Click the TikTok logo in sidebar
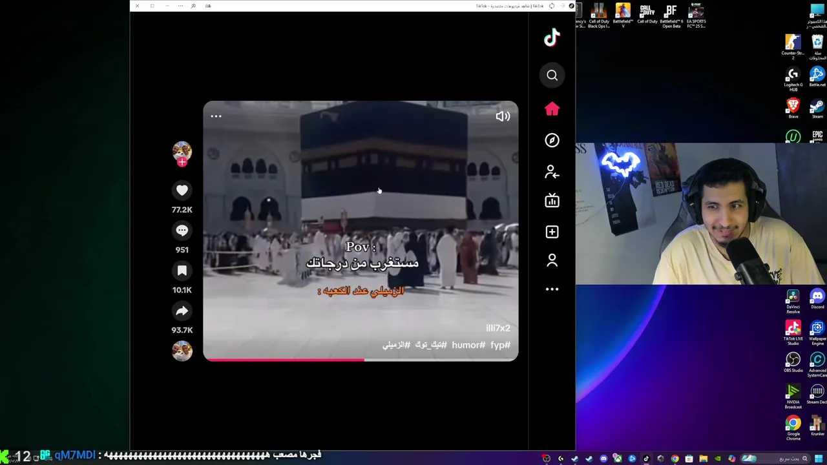827x465 pixels. click(552, 38)
